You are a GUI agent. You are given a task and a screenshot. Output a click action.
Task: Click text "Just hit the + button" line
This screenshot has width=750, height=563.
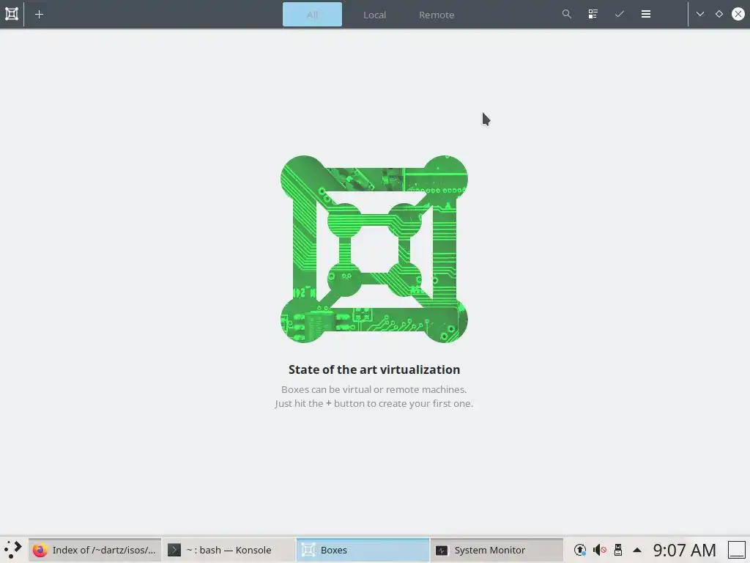tap(374, 403)
